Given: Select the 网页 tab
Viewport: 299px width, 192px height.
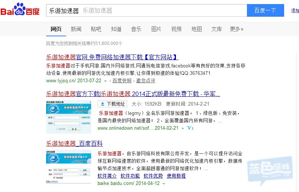Looking at the screenshot, I should click(x=56, y=29).
